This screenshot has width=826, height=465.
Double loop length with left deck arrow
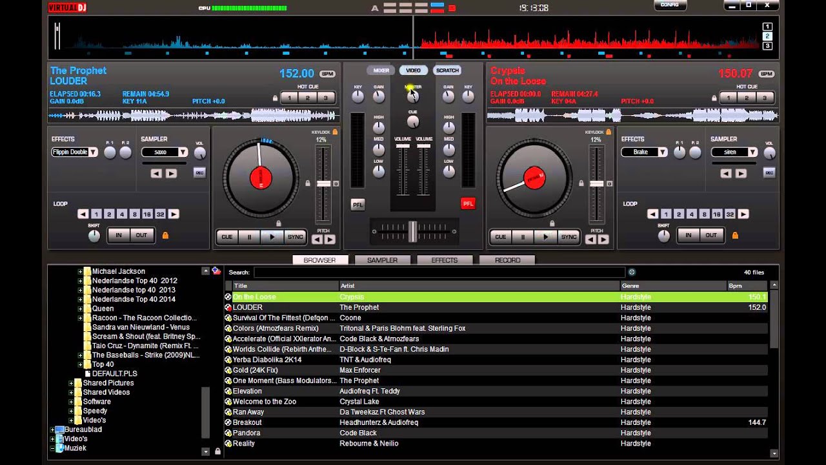[174, 214]
